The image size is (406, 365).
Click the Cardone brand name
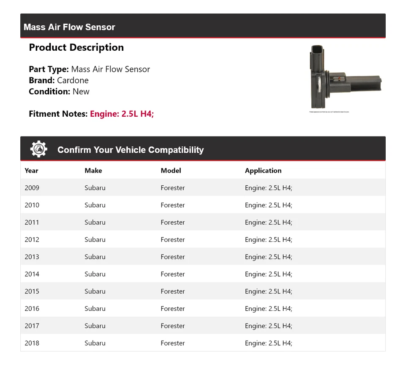point(73,80)
